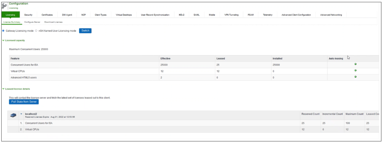Image resolution: width=382 pixels, height=142 pixels.
Task: Open the Configure Server subtab
Action: tap(32, 22)
